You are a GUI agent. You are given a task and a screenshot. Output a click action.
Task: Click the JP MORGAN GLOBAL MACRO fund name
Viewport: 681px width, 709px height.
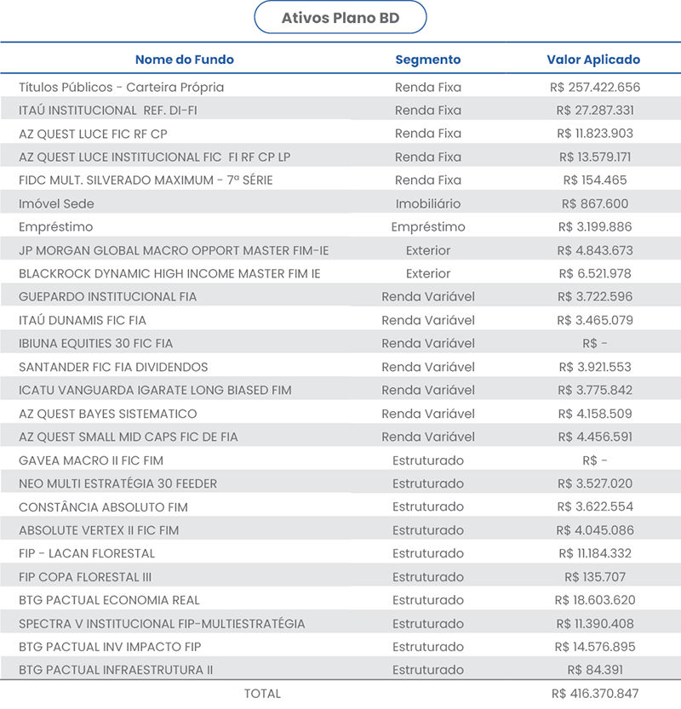tap(174, 250)
